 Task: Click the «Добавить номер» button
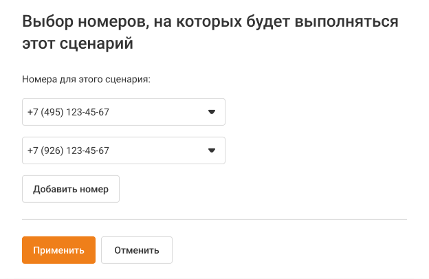point(71,189)
